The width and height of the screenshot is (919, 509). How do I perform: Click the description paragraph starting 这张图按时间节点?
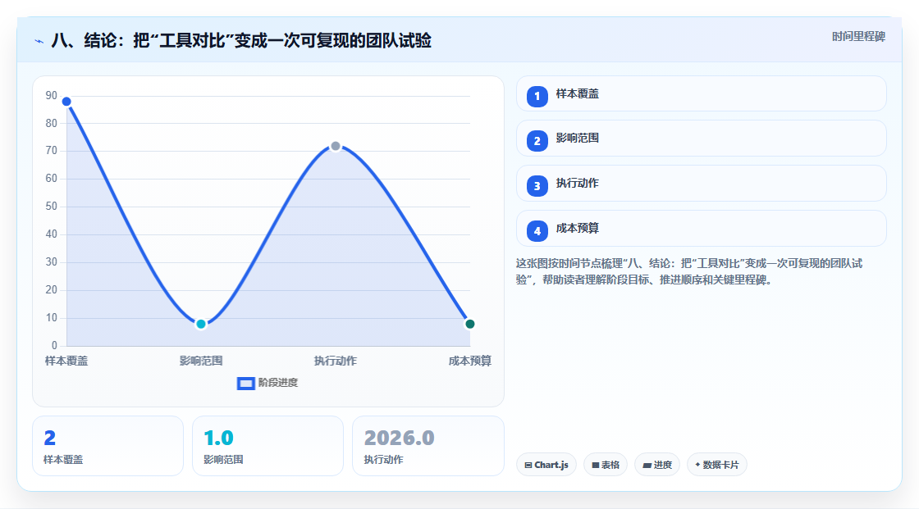689,272
